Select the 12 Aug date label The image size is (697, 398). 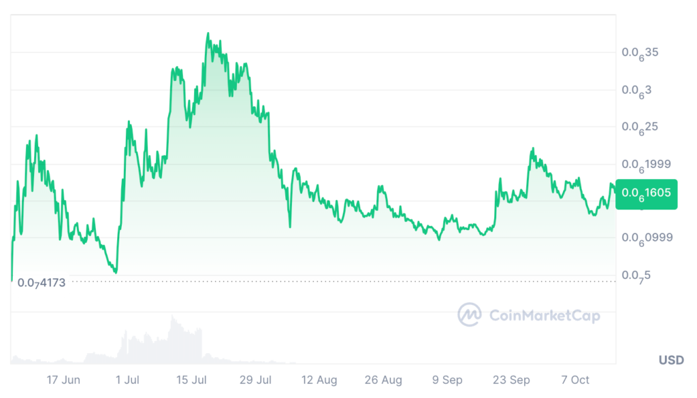tap(319, 380)
